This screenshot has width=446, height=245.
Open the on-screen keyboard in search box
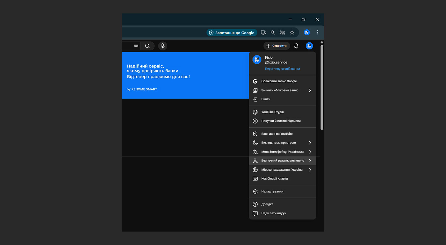(x=136, y=46)
